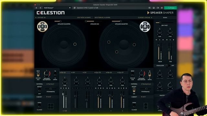
Task: Turn the first Rib 121 Pan knob
Action: point(65,80)
